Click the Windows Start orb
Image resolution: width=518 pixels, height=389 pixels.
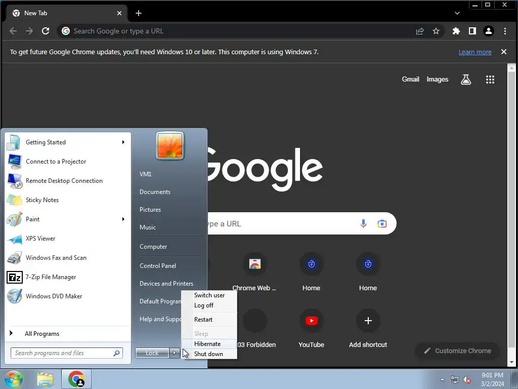13,379
